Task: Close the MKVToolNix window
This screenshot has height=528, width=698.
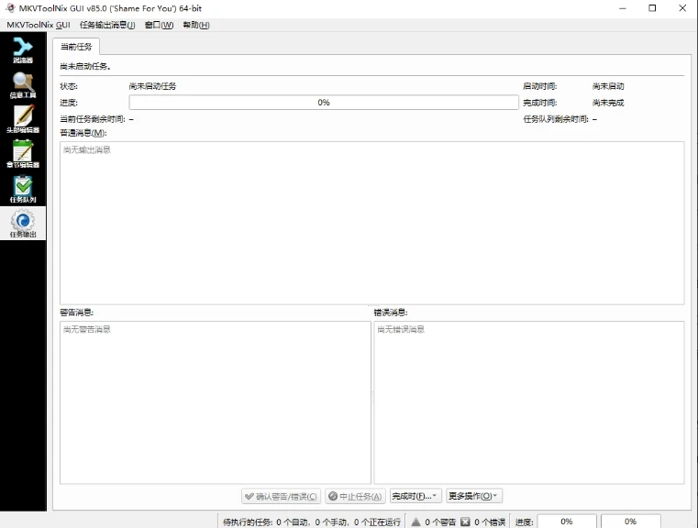Action: click(682, 8)
